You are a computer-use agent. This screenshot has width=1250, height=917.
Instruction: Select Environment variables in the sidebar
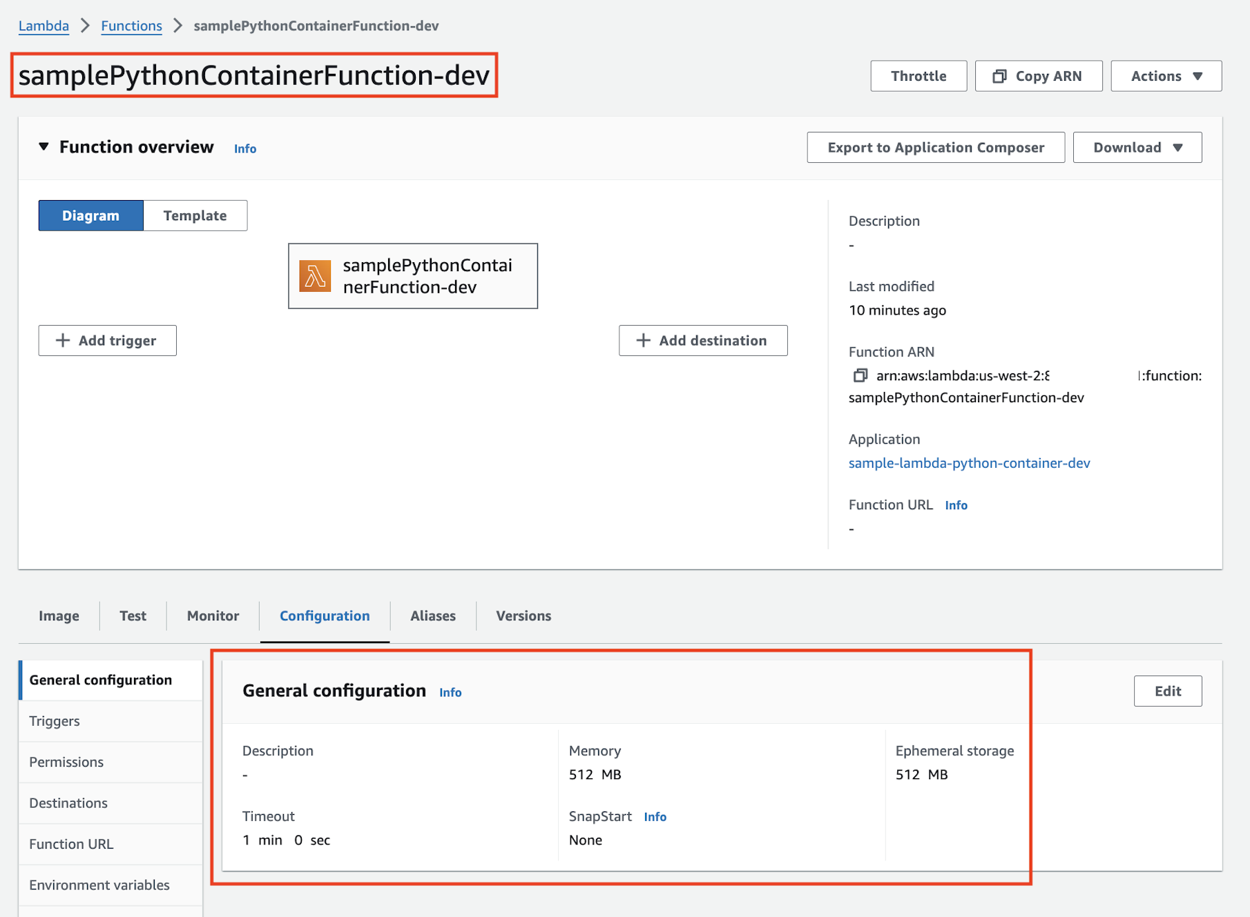point(99,885)
